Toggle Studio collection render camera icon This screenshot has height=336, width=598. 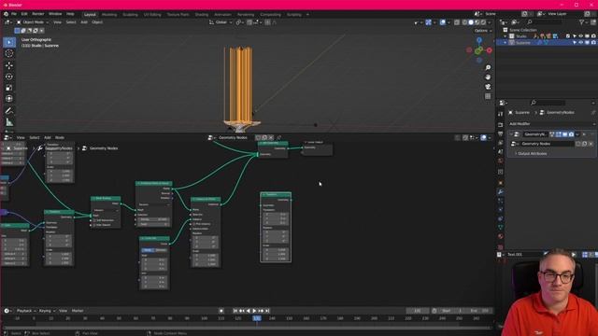click(x=593, y=36)
